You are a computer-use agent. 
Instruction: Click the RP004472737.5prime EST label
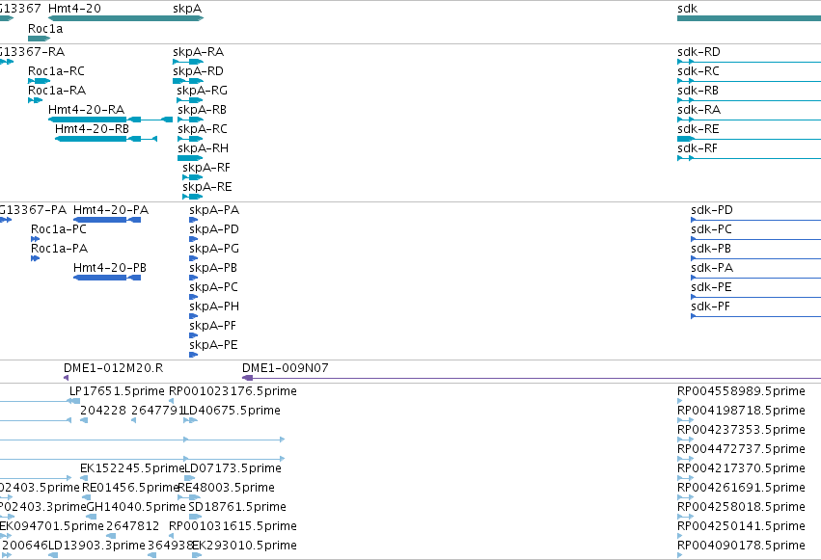point(741,449)
